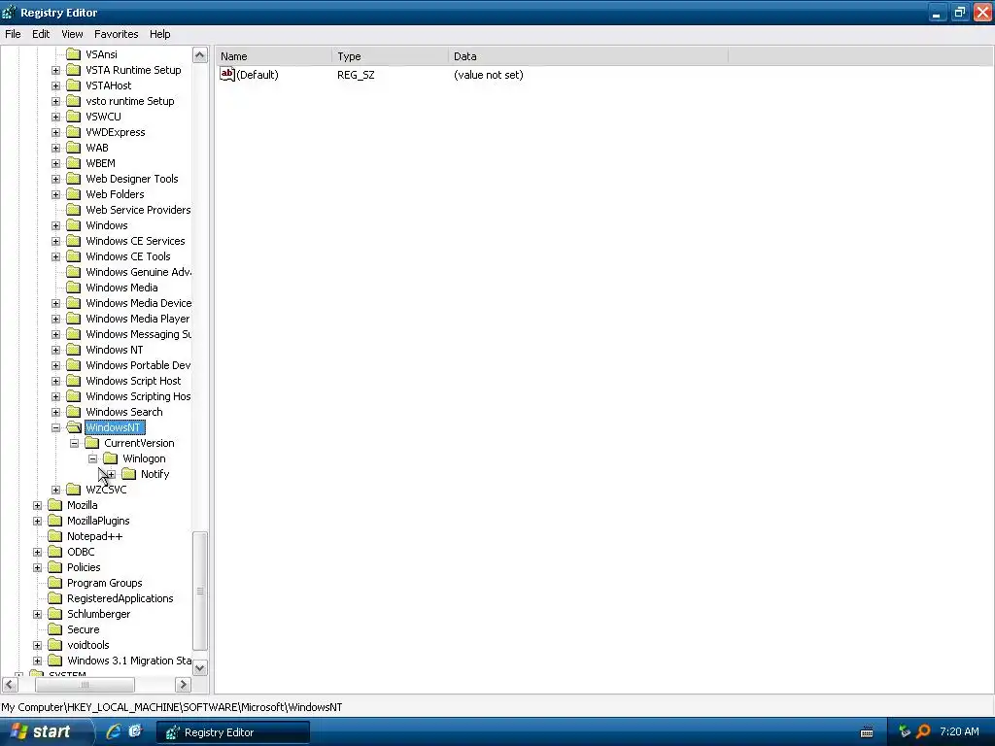Screen dimensions: 995x746
Task: Click the tree horizontal scrollbar thumb
Action: (x=85, y=685)
